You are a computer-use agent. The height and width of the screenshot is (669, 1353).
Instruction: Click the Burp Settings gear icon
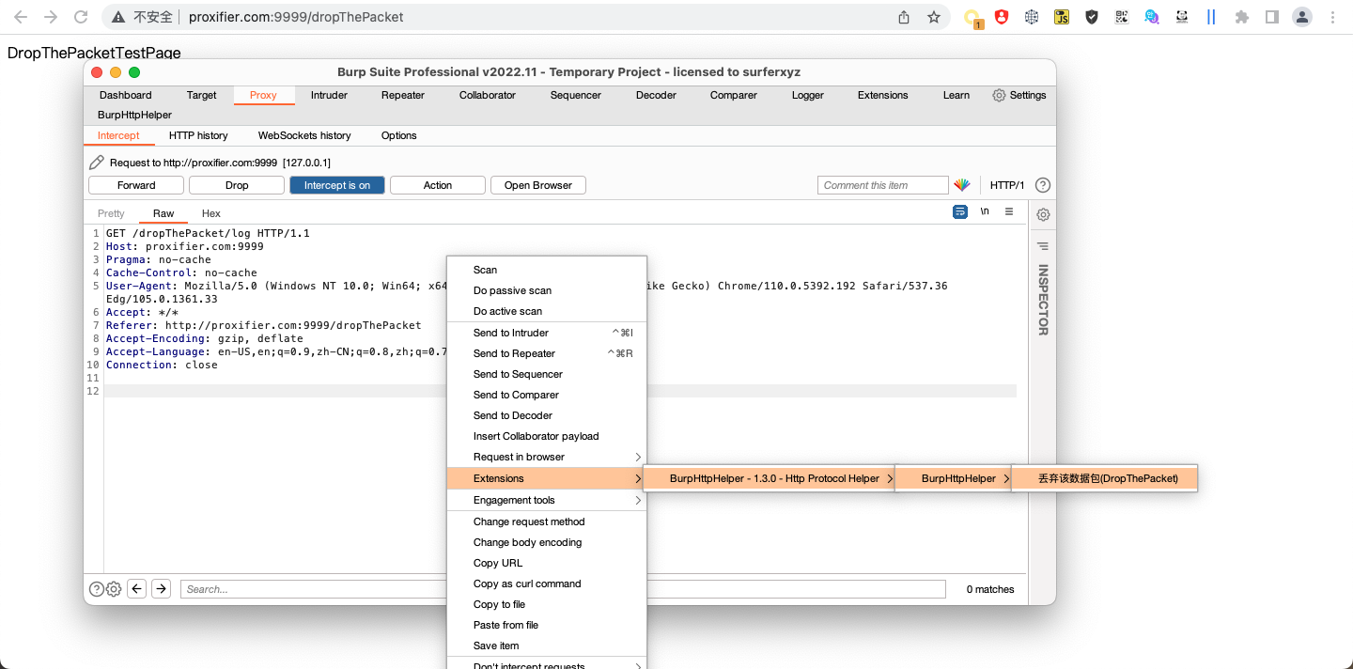pyautogui.click(x=999, y=95)
